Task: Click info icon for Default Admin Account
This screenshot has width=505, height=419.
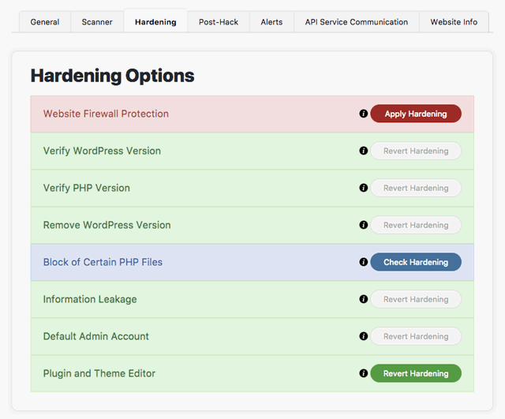Action: tap(363, 336)
